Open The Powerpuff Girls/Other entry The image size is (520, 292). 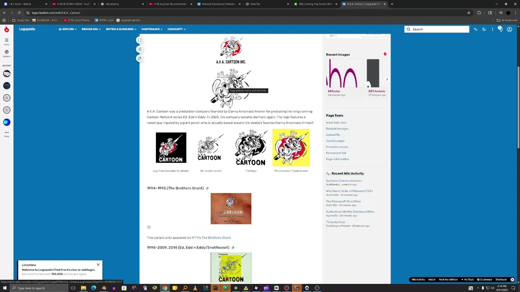coord(343,201)
